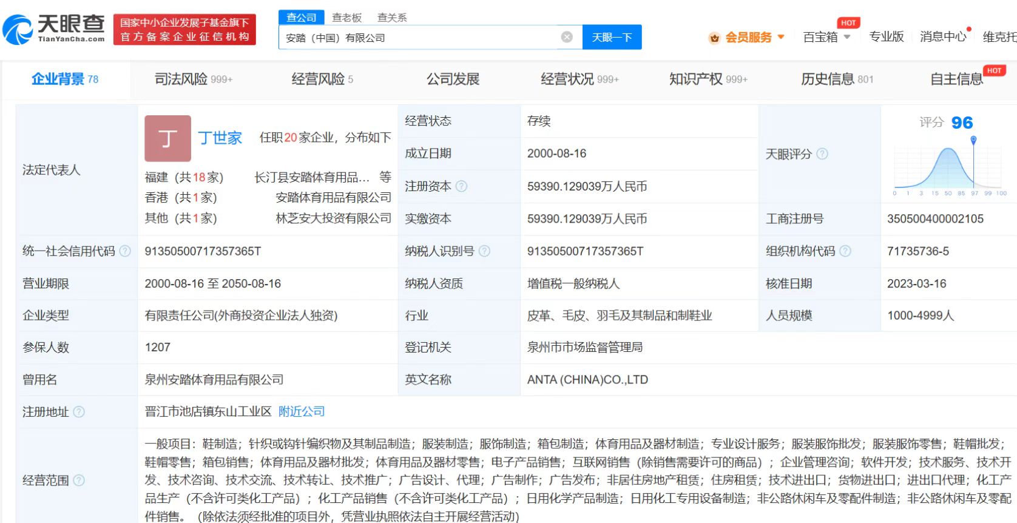Open the 经营状况 tab
Screen dimensions: 1017x523
coord(579,79)
